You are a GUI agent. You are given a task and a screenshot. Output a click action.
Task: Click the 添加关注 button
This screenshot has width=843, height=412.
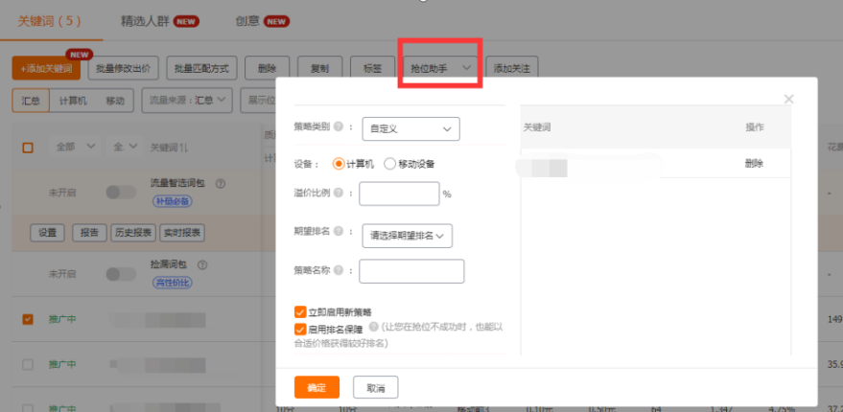point(512,68)
